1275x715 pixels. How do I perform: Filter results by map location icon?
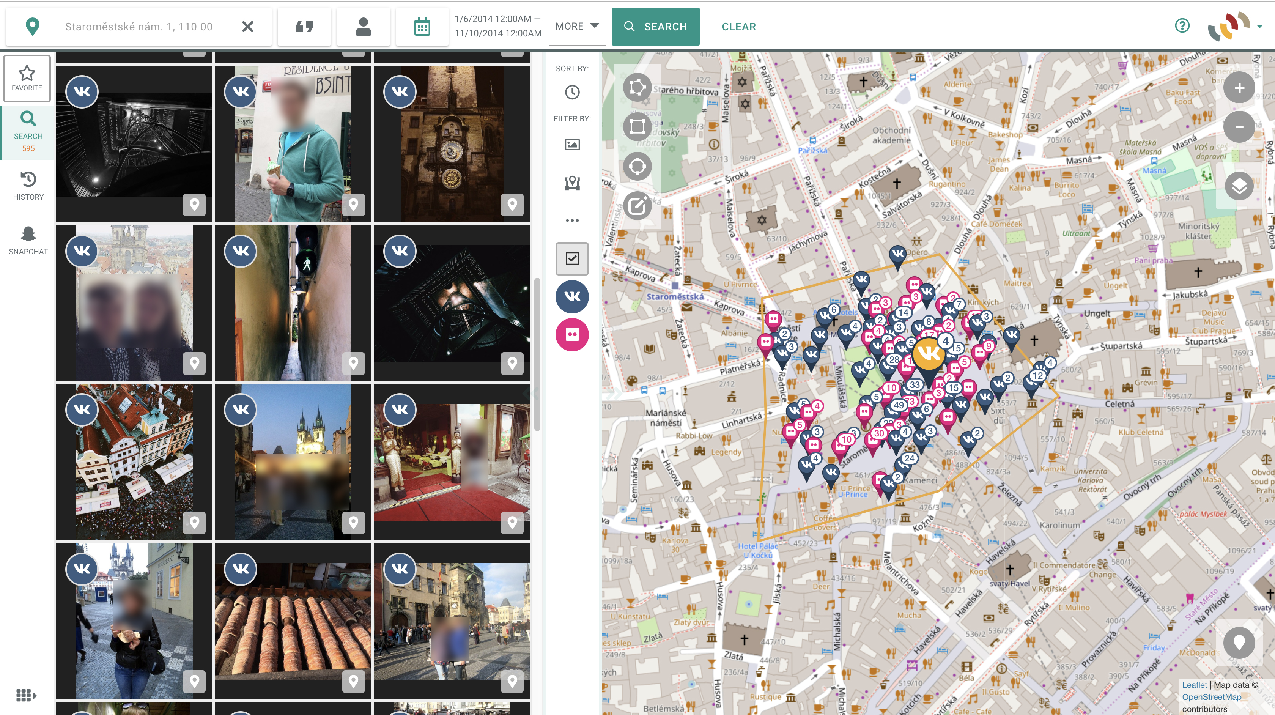572,183
